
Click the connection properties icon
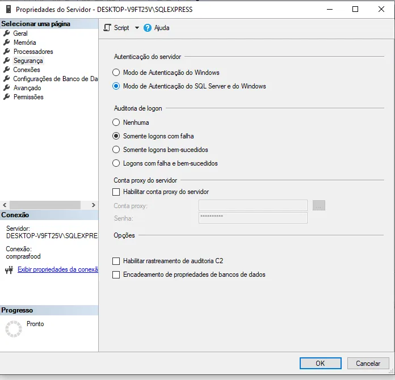pos(9,270)
